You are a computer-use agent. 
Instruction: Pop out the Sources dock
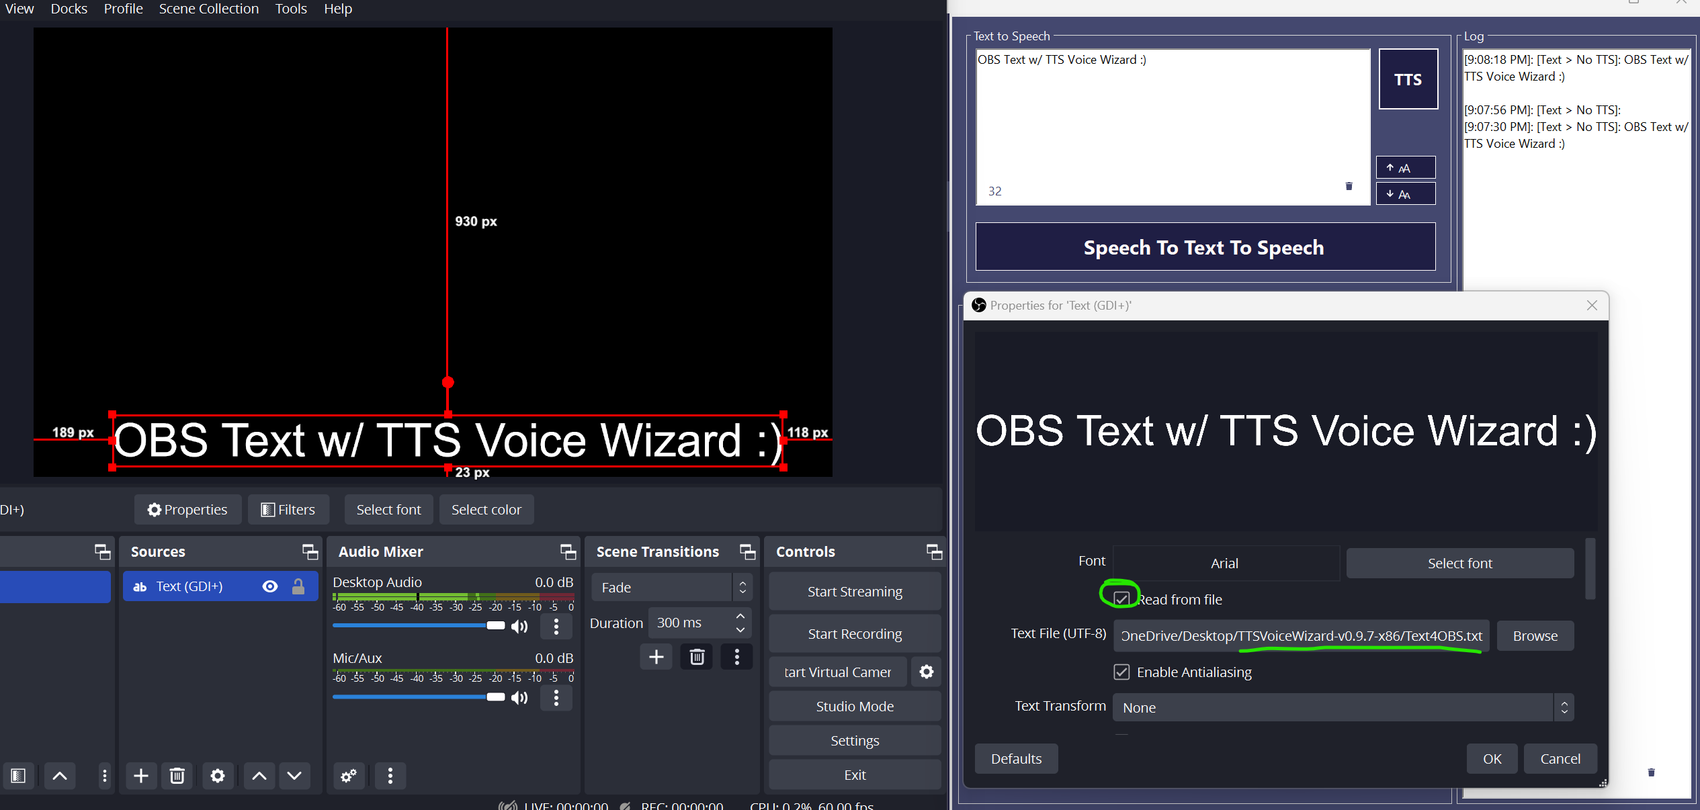point(310,552)
